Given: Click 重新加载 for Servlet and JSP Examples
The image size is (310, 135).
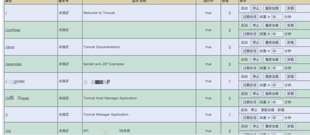Looking at the screenshot, I should [272, 59].
